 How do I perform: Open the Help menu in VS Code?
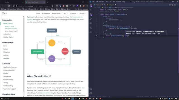click(124, 2)
